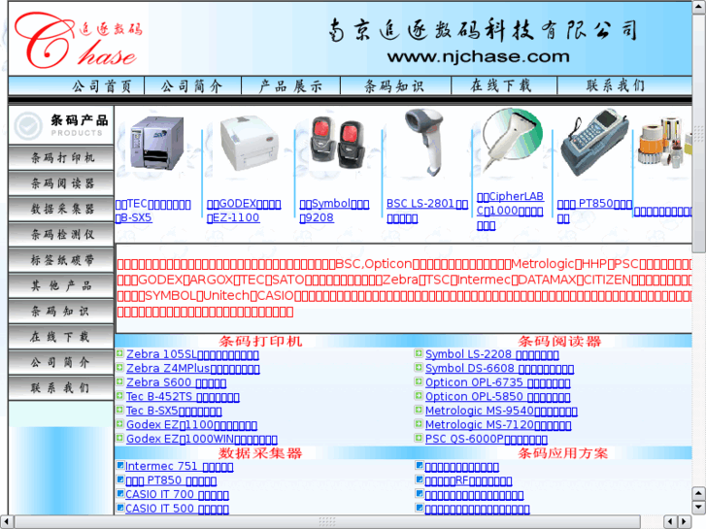Open Opticon OPL-5850 reader link
Screen dimensions: 706x529
[x=498, y=397]
